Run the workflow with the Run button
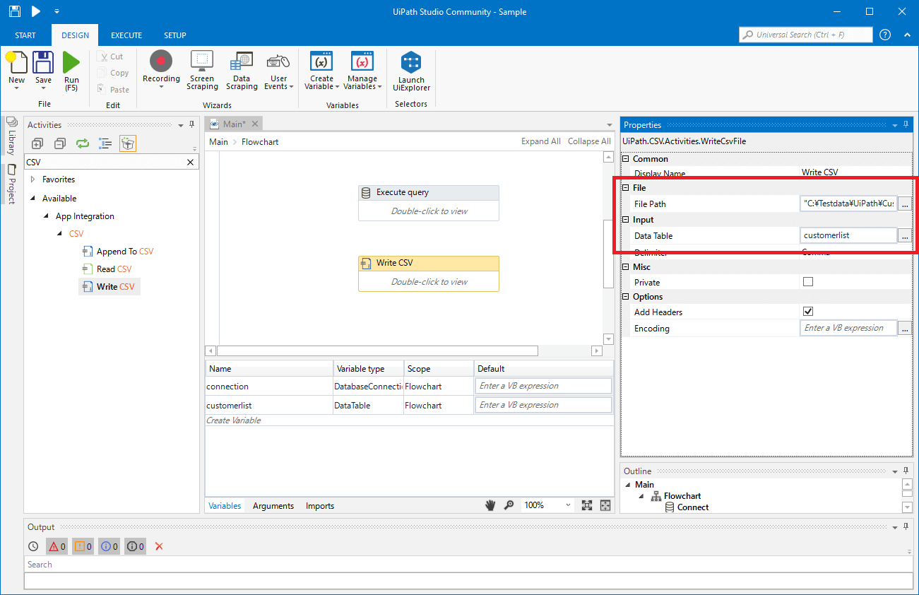This screenshot has width=919, height=595. 71,71
